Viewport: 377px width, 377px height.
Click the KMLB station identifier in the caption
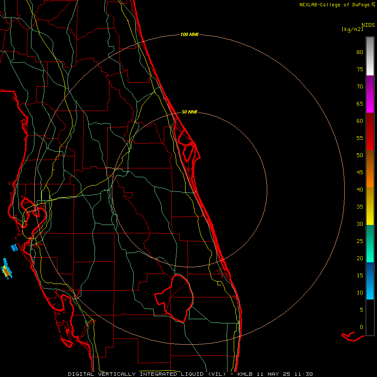(245, 374)
